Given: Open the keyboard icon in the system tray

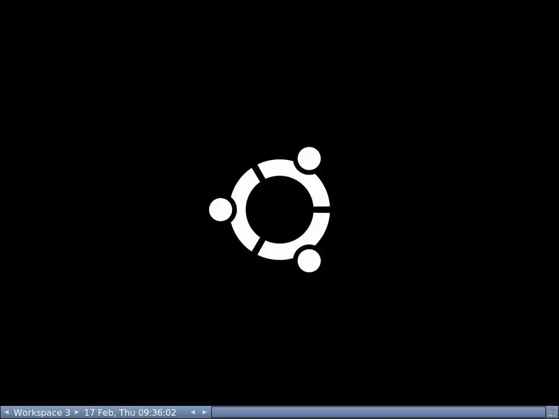Looking at the screenshot, I should point(552,412).
